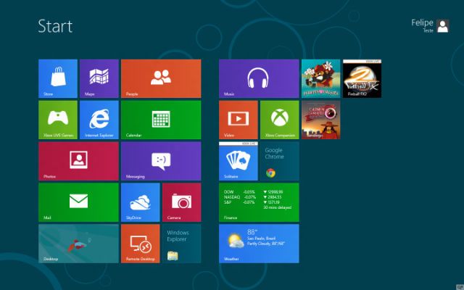Image resolution: width=464 pixels, height=290 pixels.
Task: Click the Felipe user account picture
Action: pos(443,26)
